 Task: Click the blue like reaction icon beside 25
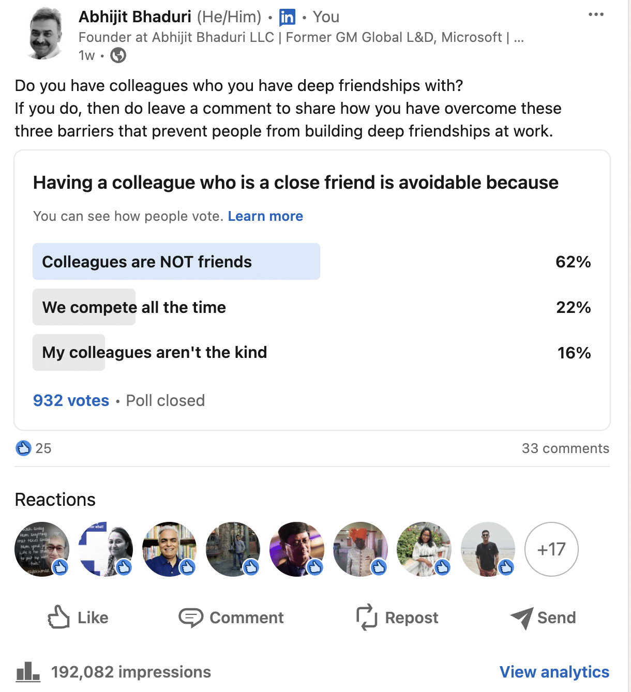[23, 448]
